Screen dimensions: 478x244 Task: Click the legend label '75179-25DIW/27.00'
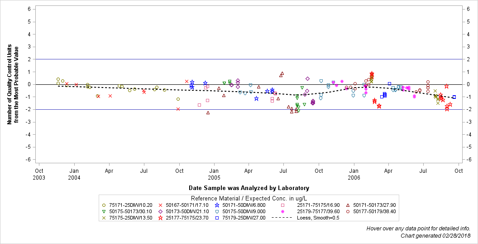[244, 218]
